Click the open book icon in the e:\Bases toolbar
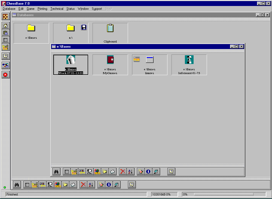272x199 pixels. [112, 172]
